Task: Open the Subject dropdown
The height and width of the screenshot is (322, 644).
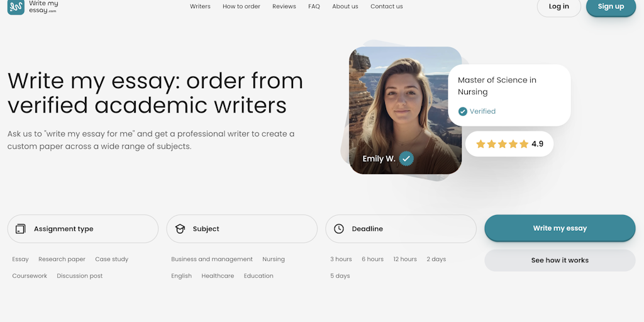Action: pos(242,229)
